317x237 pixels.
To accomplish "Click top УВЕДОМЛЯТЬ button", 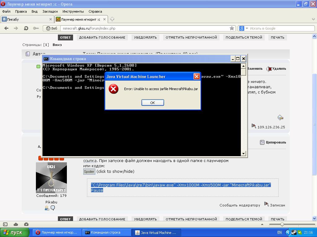I will click(145, 37).
